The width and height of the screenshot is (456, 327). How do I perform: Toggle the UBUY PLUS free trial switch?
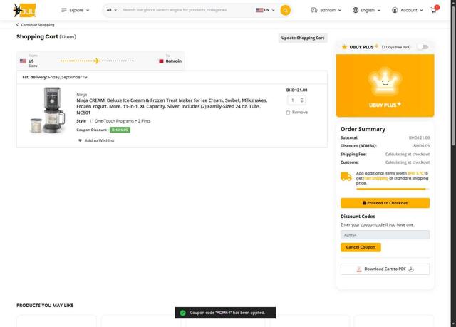point(423,47)
